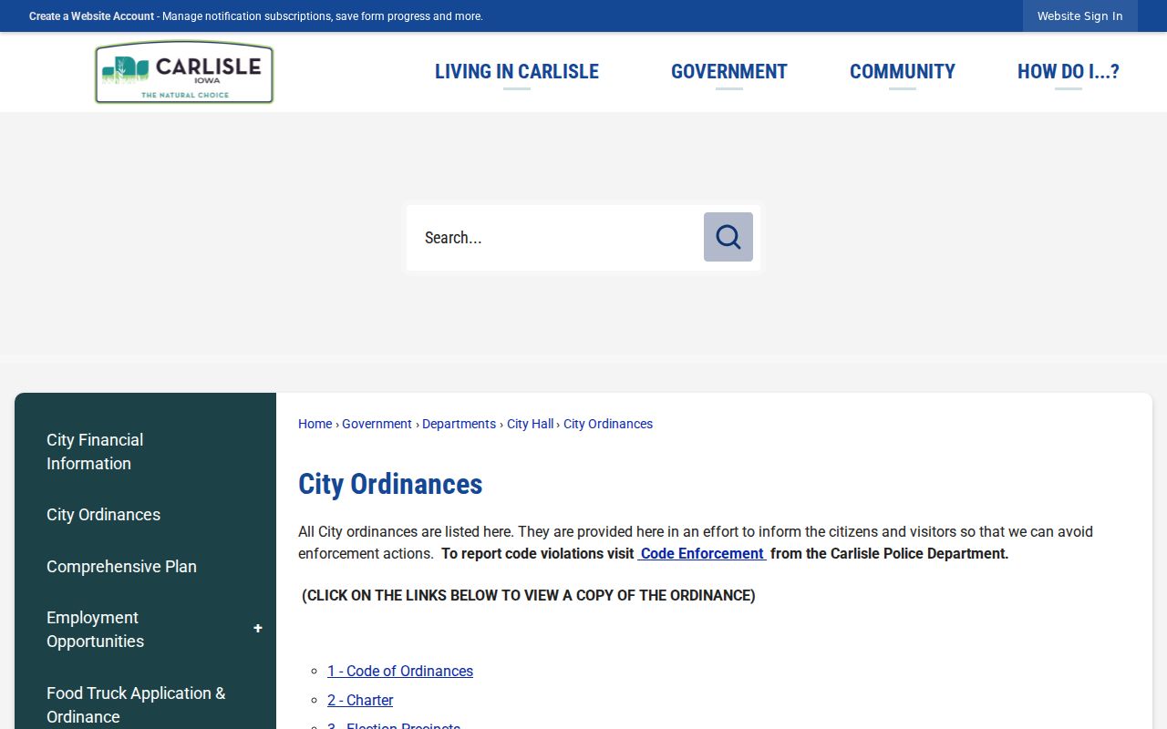The height and width of the screenshot is (729, 1167).
Task: Open 1 - Code of Ordinances link
Action: [400, 671]
